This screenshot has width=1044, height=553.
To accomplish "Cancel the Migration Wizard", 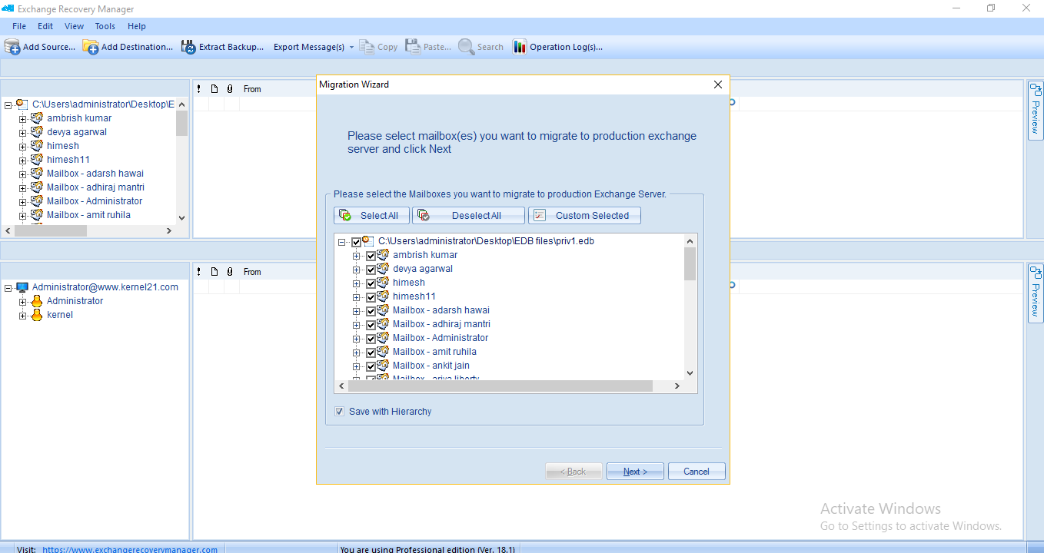I will coord(696,472).
